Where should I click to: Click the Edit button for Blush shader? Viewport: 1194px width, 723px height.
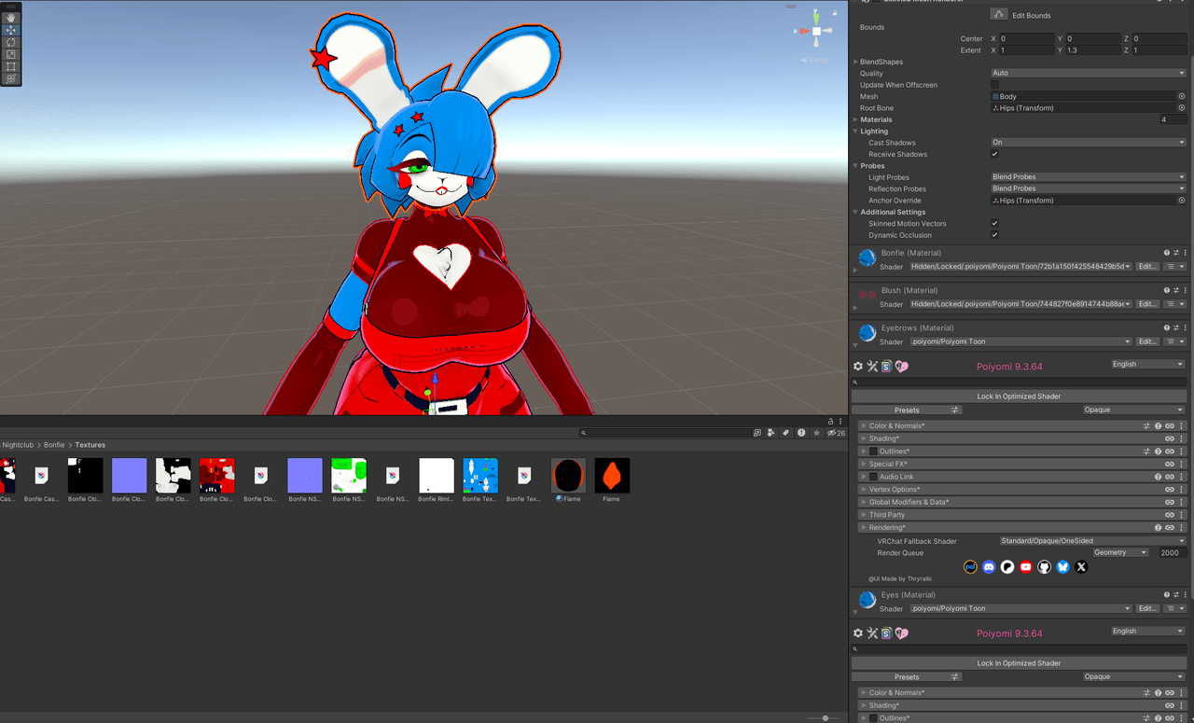(1147, 304)
